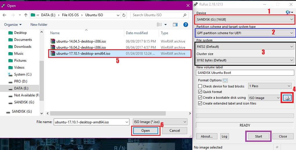This screenshot has height=150, width=296.
Task: Click Cancel in the Open dialog
Action: pyautogui.click(x=175, y=131)
